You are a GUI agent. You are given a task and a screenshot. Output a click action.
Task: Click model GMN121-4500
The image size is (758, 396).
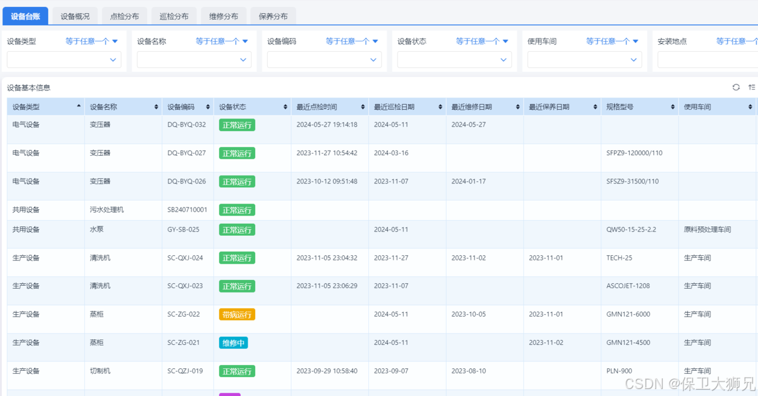628,342
